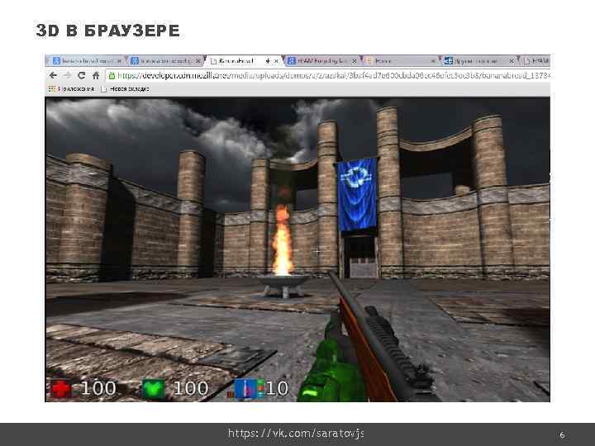Switch to the first browser tab
This screenshot has height=446, width=595.
tap(87, 60)
